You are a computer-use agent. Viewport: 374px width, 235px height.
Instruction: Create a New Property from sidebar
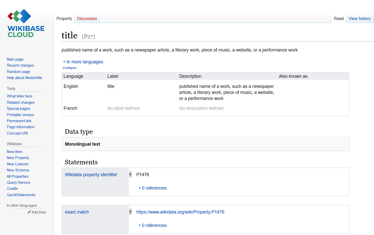pos(18,158)
